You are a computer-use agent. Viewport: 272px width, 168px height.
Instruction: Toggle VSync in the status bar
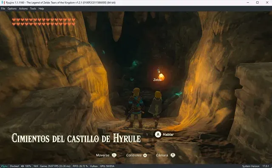pos(4,166)
